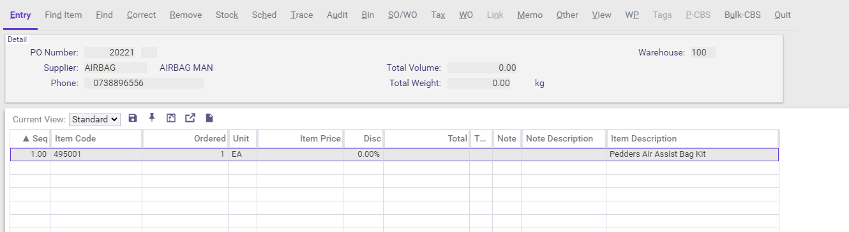
Task: Click the document page icon in toolbar
Action: click(209, 118)
